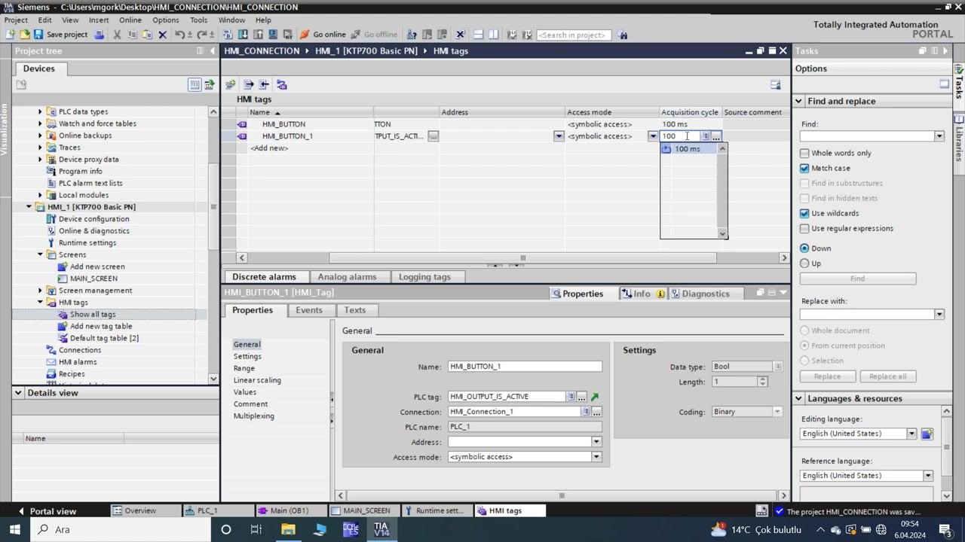The width and height of the screenshot is (965, 542).
Task: Click the green arrow next to PLC tag
Action: pos(595,397)
